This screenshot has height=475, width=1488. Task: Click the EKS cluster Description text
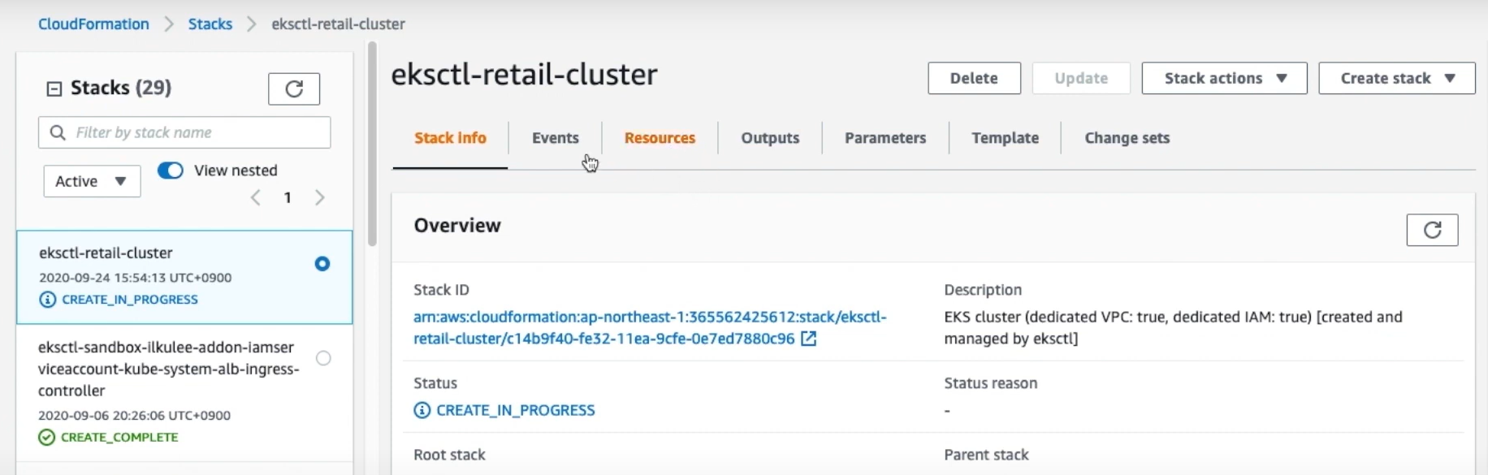(1173, 328)
